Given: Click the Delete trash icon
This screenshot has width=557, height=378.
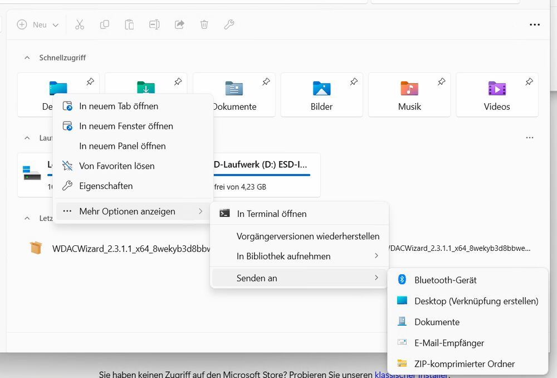Looking at the screenshot, I should coord(204,25).
